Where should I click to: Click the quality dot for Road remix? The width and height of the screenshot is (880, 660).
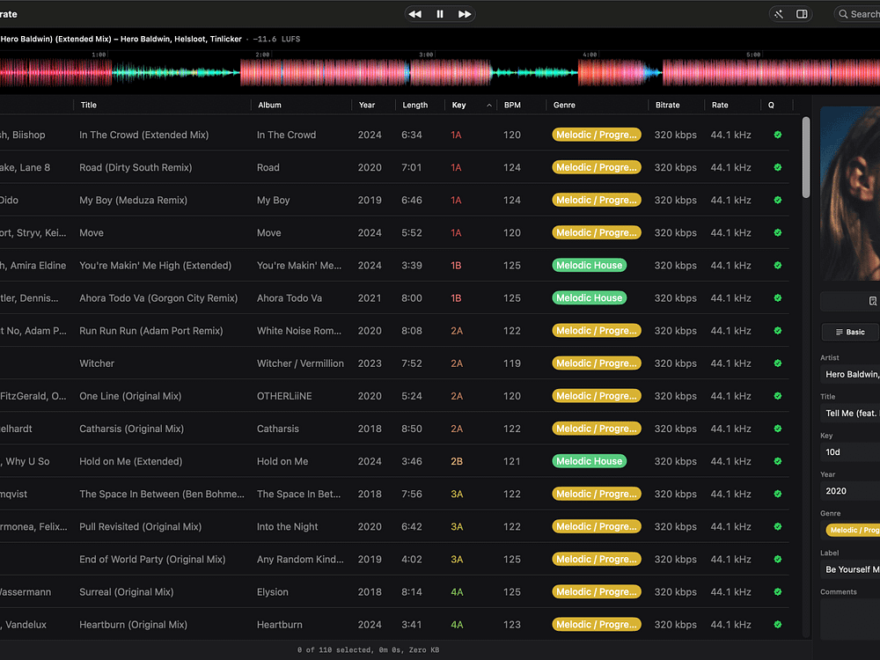[778, 167]
